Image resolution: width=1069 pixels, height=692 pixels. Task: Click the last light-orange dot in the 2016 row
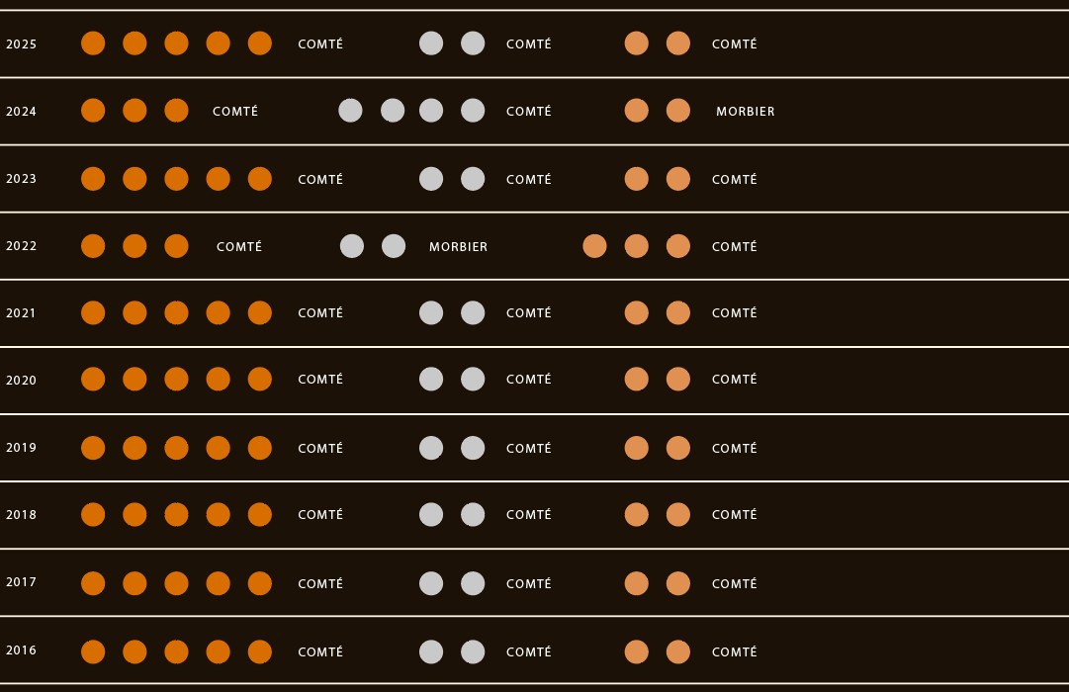coord(677,651)
